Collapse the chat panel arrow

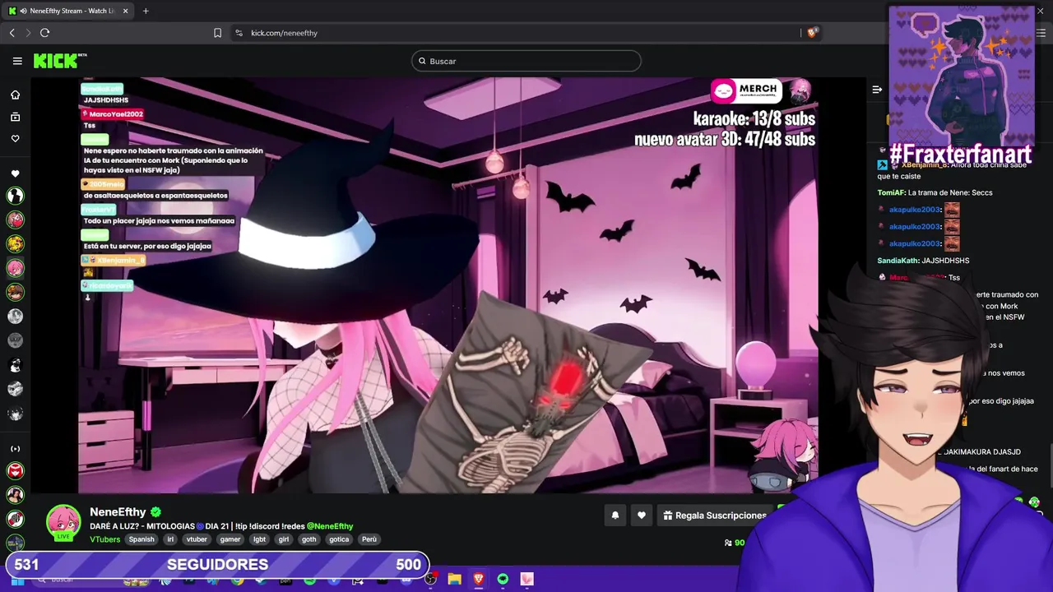click(877, 90)
